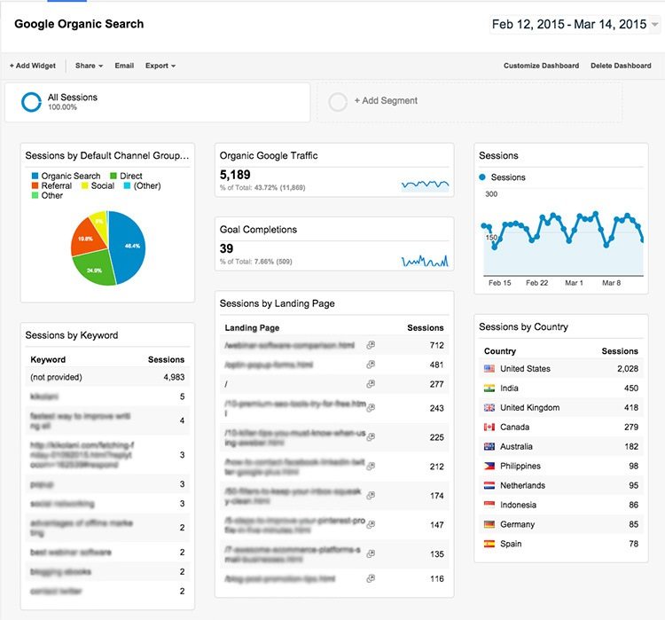Click the Organic Google Traffic sparkline
The height and width of the screenshot is (620, 665).
[425, 184]
